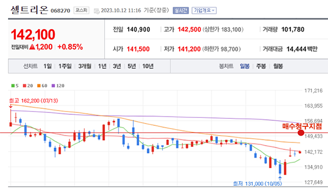Click the 코스피 market badge
Image resolution: width=328 pixels, height=189 pixels.
click(x=82, y=10)
